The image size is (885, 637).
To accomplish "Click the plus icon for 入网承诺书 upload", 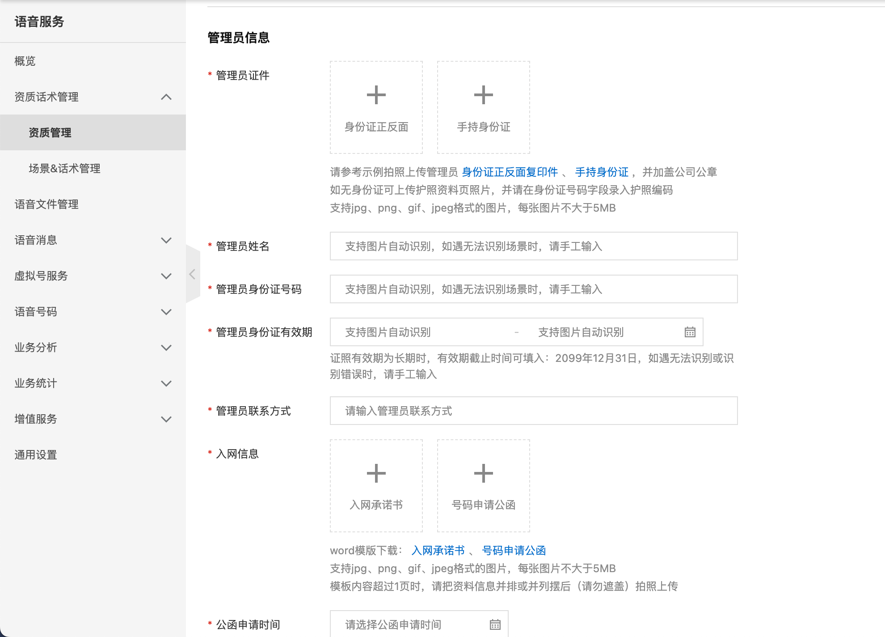I will point(376,473).
